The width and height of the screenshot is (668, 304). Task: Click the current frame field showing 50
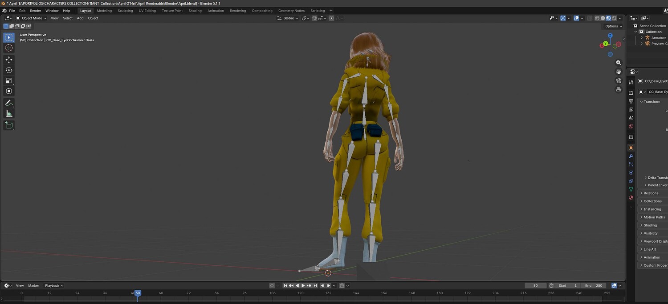[x=536, y=286]
